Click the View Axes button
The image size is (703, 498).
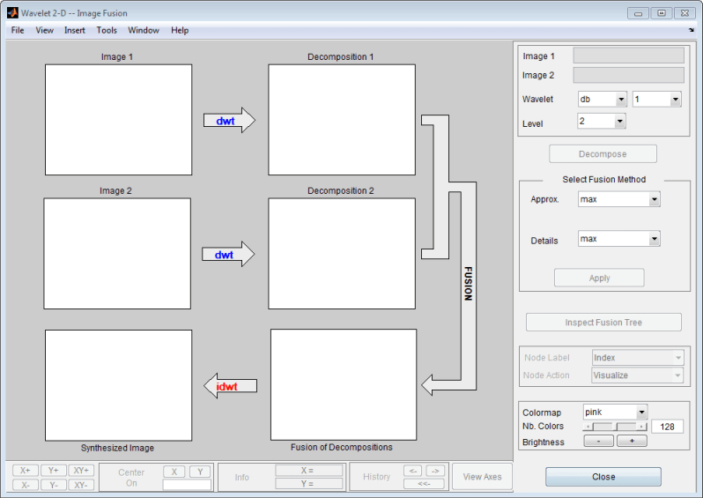482,477
